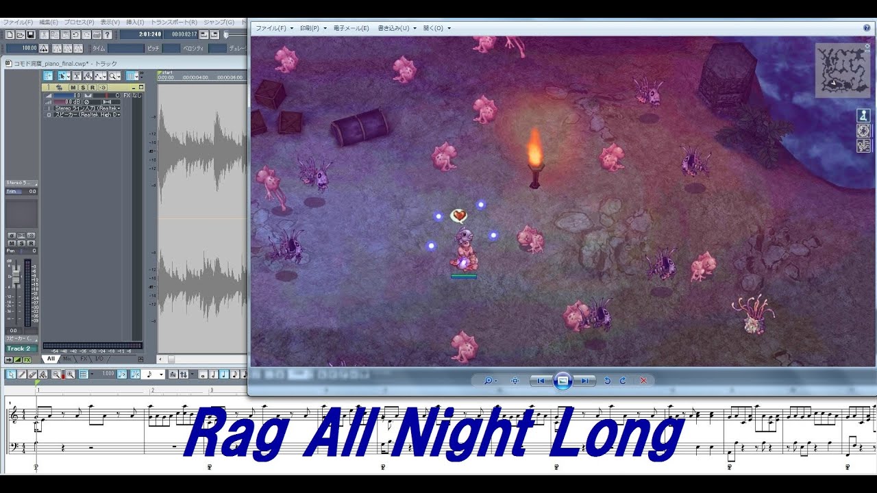Expand the Zoom tool dropdown arrow in track view
Viewport: 877px width, 493px height.
tap(119, 76)
